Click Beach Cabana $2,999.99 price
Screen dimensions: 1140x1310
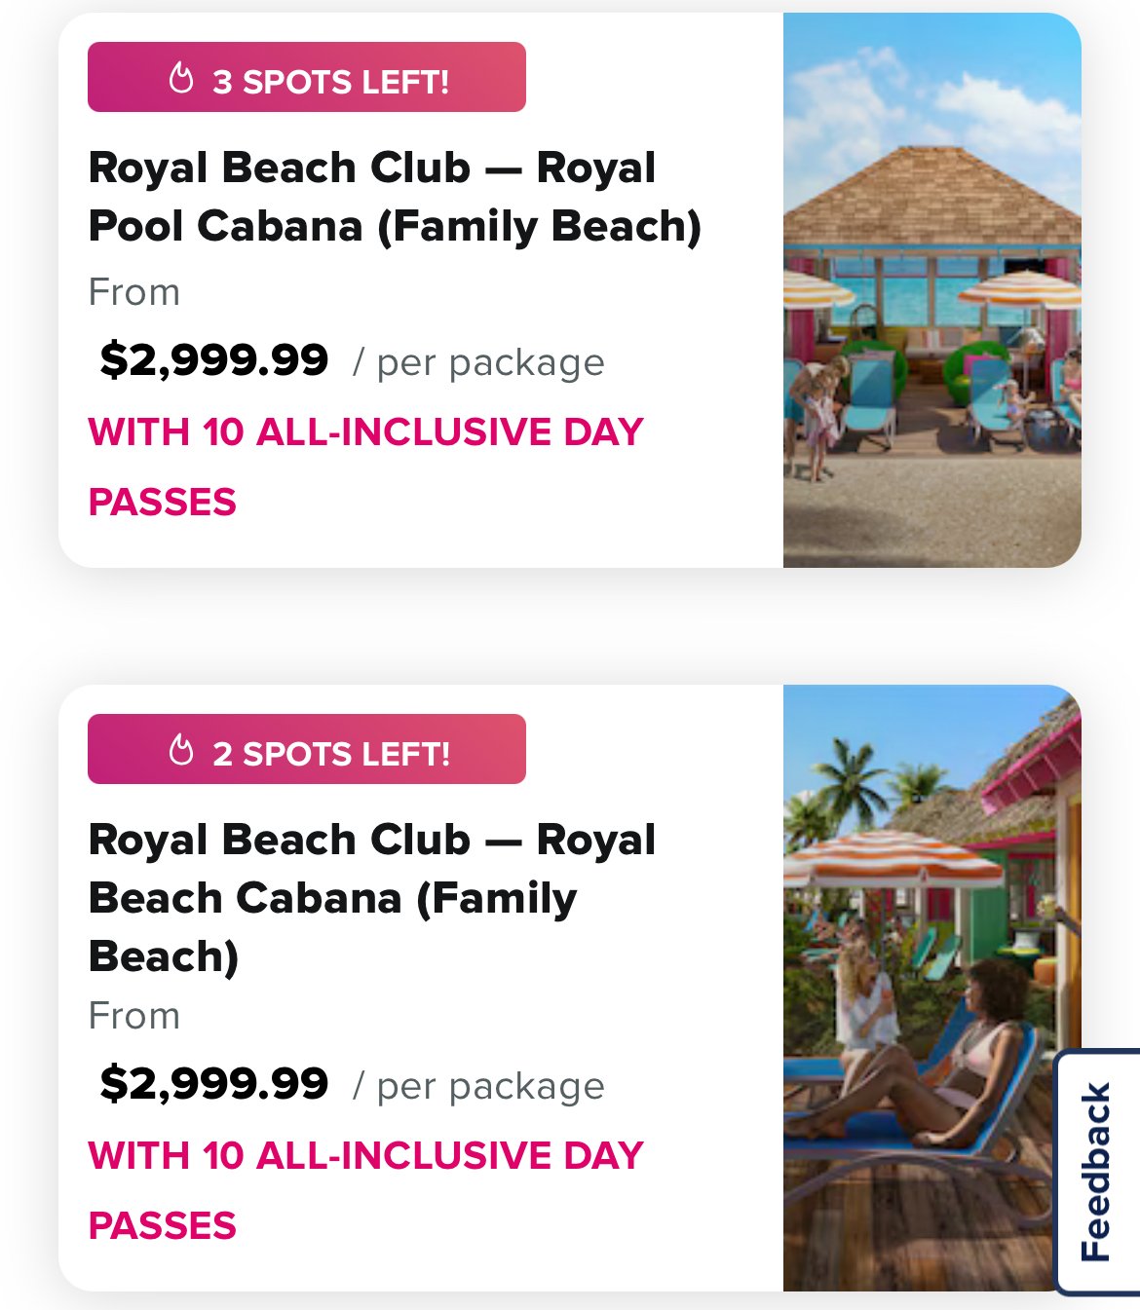(214, 1084)
